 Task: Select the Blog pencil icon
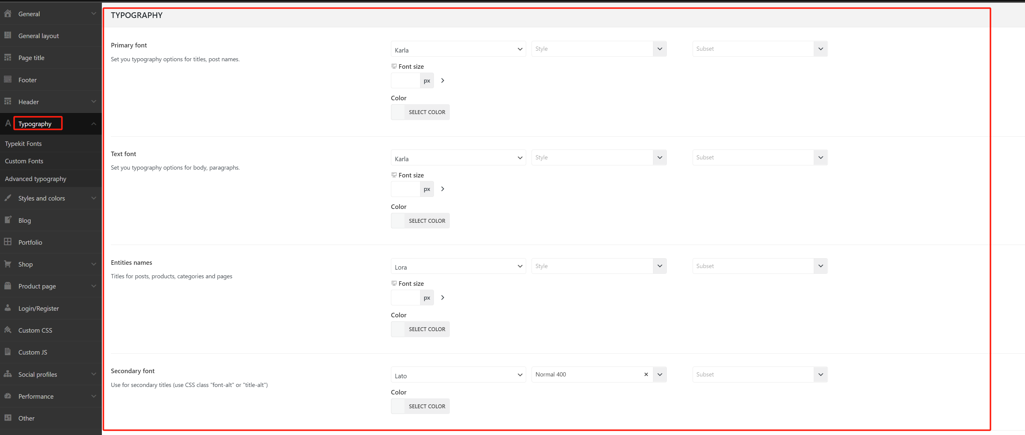8,220
